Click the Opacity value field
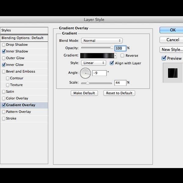183x183 pixels. [x=120, y=48]
